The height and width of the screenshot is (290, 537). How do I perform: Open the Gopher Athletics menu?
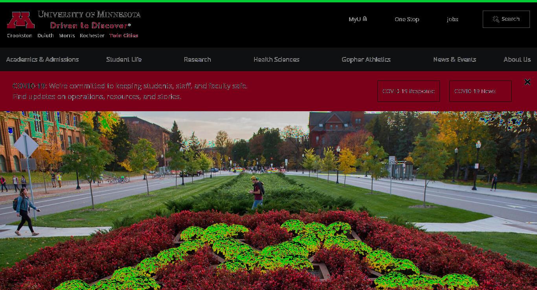pos(366,59)
